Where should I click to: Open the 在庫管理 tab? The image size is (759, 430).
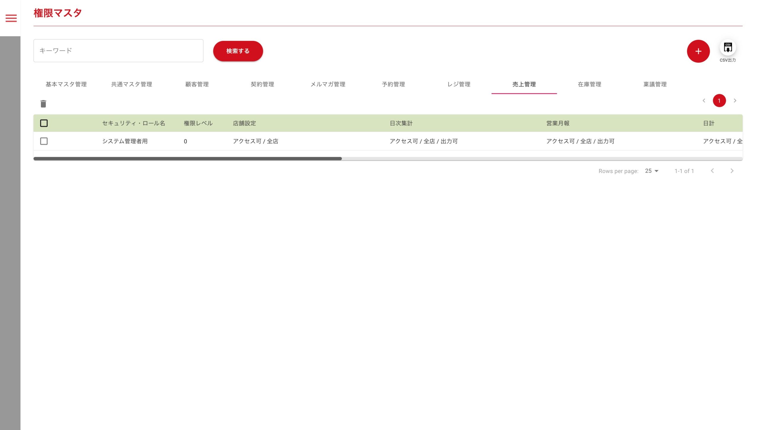click(x=589, y=84)
